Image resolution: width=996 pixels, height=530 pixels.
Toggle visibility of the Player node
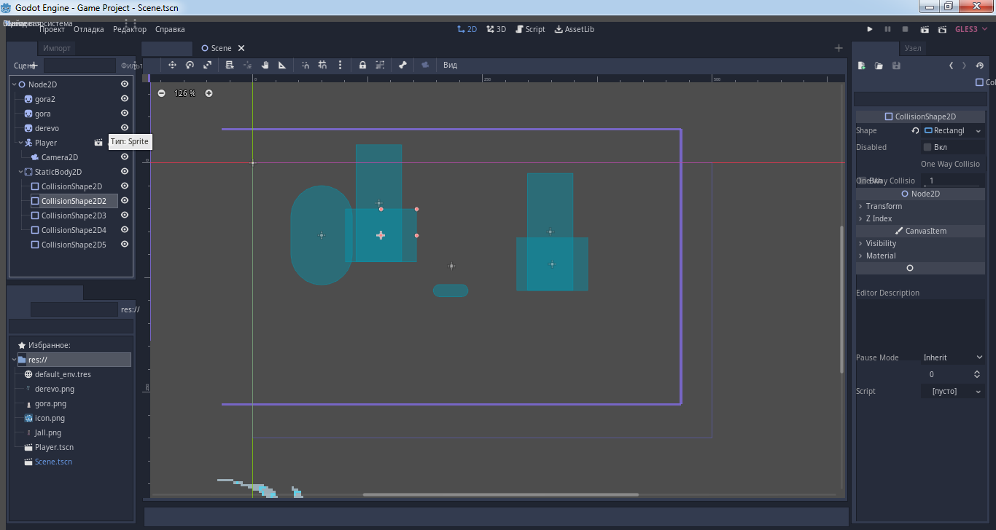click(x=124, y=142)
